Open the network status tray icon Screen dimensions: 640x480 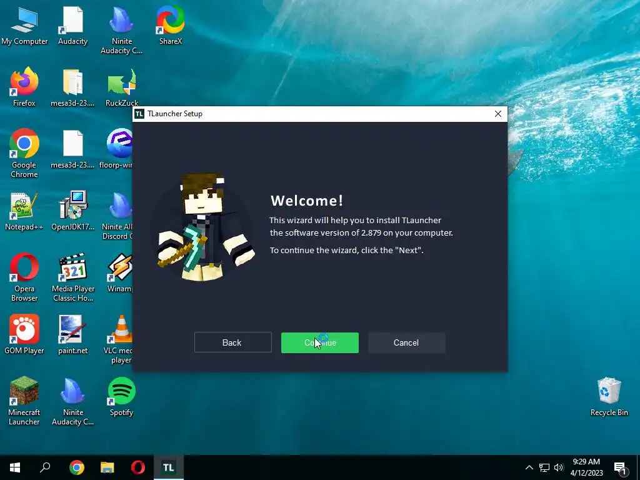coord(544,467)
